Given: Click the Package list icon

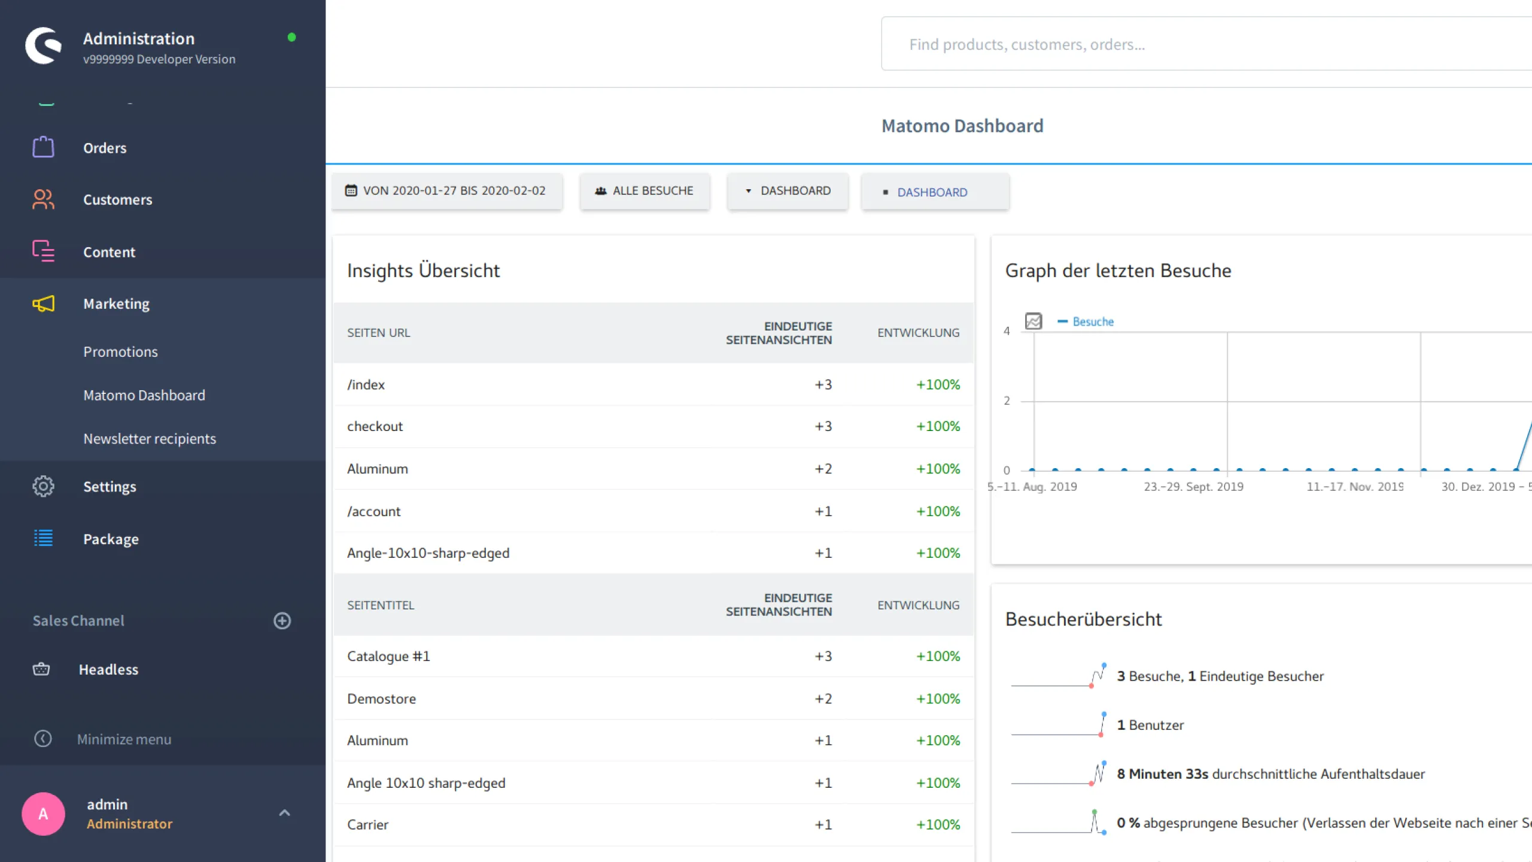Looking at the screenshot, I should [43, 538].
